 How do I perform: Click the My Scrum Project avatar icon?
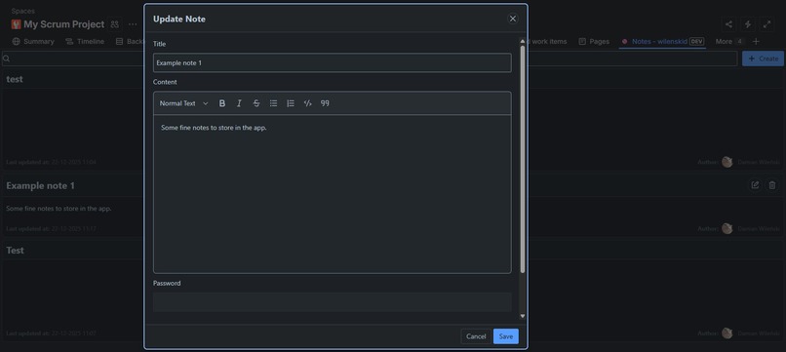[16, 24]
